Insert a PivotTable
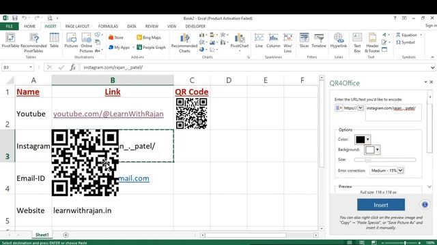This screenshot has width=437, height=245. coord(10,41)
